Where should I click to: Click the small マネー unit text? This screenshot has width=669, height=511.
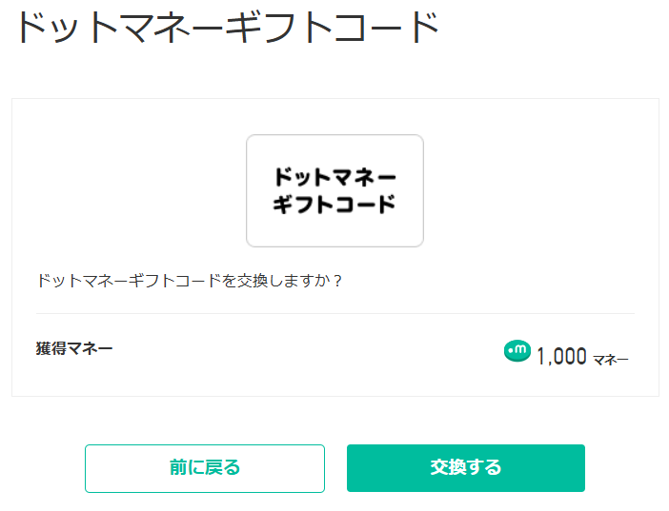611,360
